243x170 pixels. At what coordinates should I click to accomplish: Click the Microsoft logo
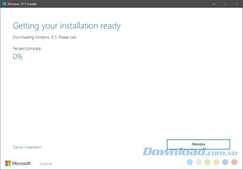pos(18,164)
